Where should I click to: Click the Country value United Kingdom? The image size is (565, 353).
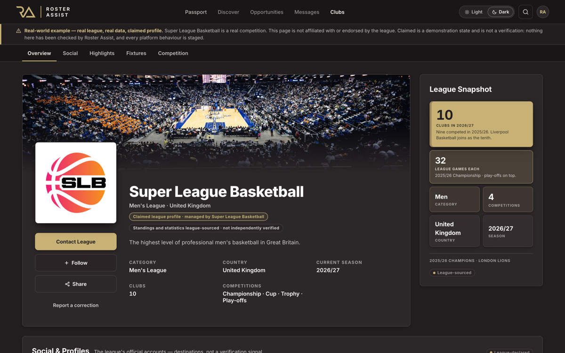[x=244, y=270]
